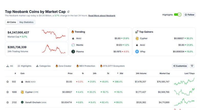205x110 pixels.
Task: Click the Sanafi Onchain coin icon
Action: [22, 102]
